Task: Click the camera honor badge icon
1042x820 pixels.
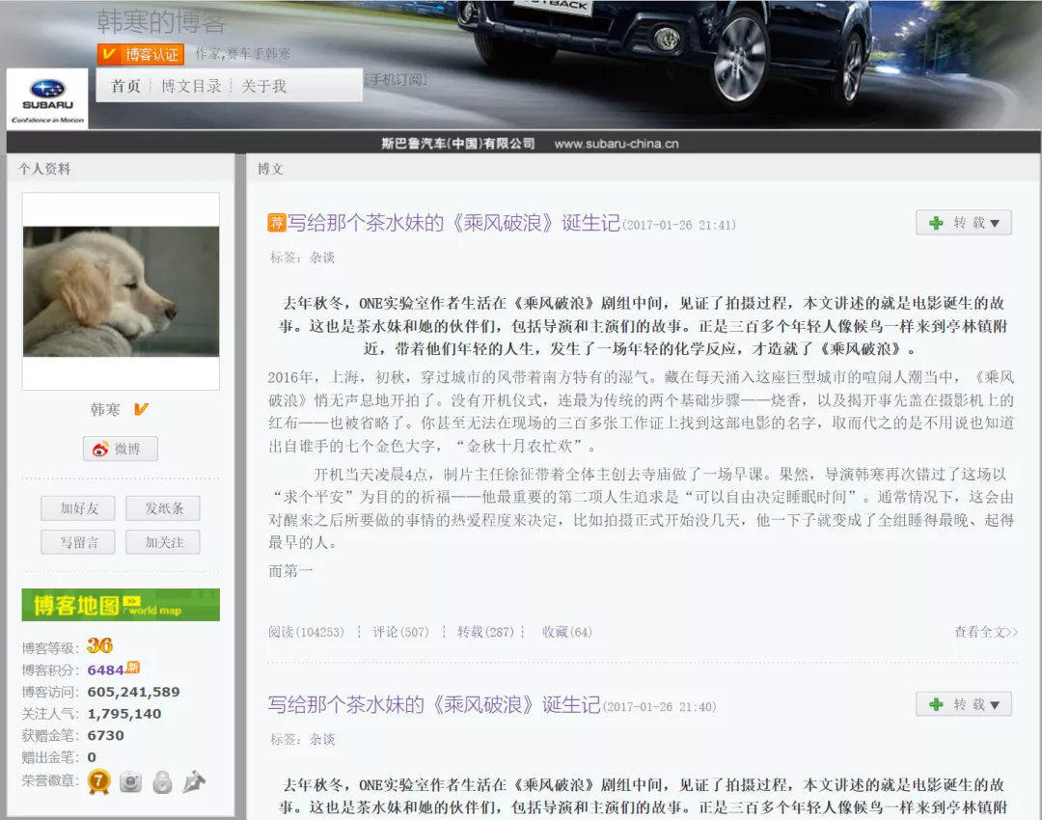Action: point(130,781)
